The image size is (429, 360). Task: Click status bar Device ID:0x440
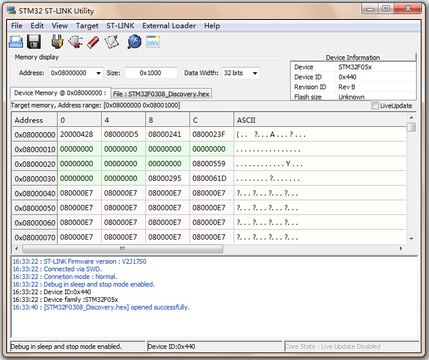pyautogui.click(x=214, y=346)
